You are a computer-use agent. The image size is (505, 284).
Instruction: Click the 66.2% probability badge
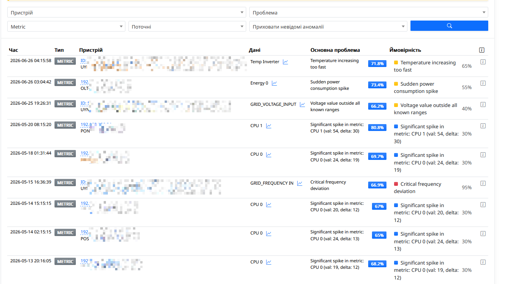pos(377,106)
